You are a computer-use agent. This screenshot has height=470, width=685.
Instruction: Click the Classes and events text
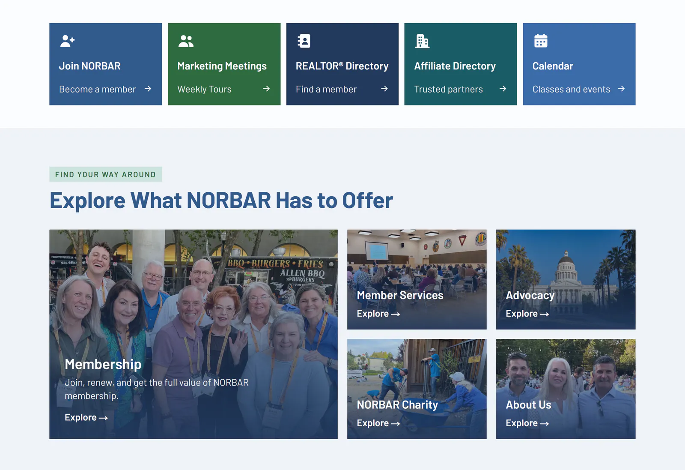tap(571, 89)
